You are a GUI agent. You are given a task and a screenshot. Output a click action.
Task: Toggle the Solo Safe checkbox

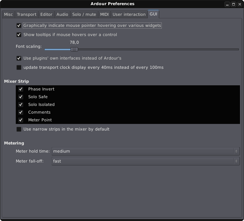point(21,97)
